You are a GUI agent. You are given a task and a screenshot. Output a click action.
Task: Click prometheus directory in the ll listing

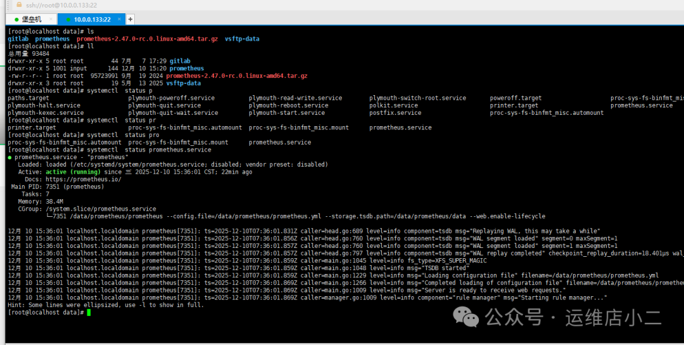(x=187, y=68)
